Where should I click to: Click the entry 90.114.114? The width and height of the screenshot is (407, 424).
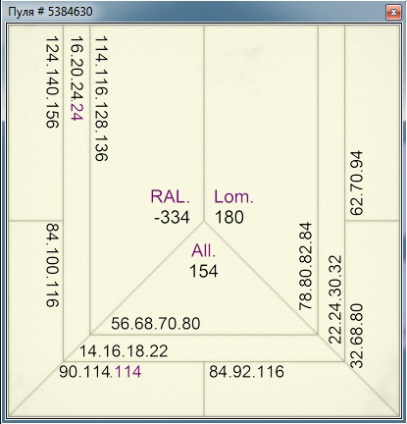coord(100,372)
